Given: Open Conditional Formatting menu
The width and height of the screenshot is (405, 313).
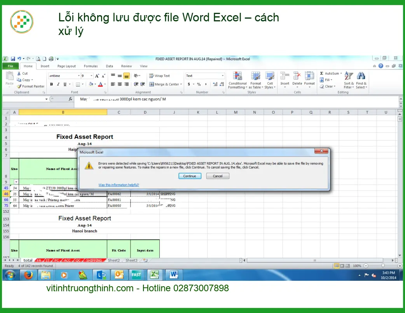Looking at the screenshot, I should [237, 80].
